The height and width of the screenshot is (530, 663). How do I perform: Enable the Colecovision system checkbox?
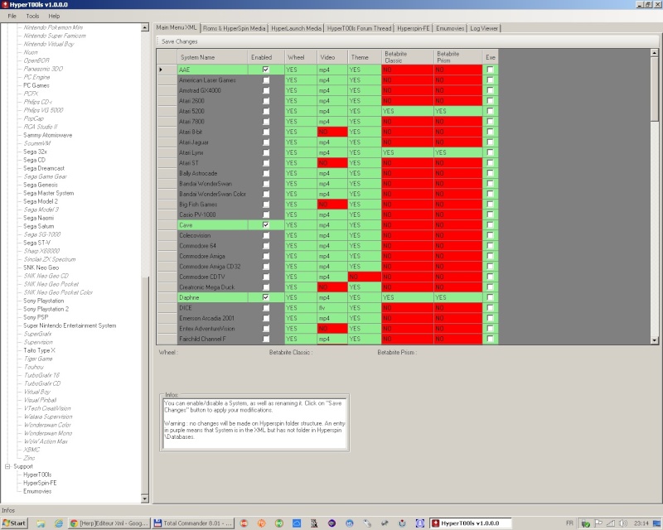[265, 235]
